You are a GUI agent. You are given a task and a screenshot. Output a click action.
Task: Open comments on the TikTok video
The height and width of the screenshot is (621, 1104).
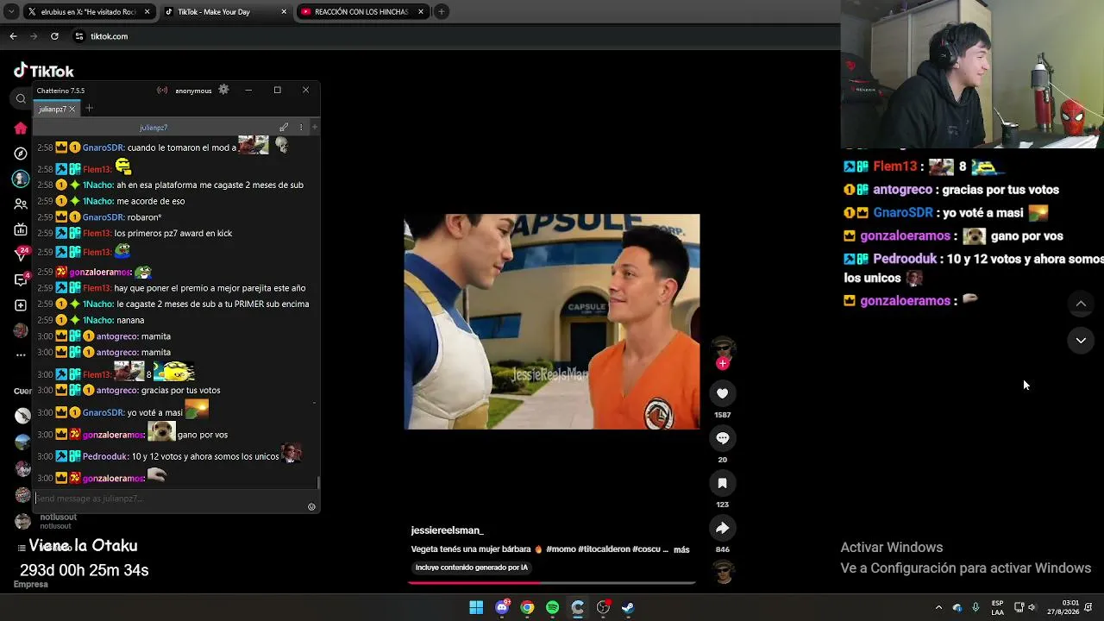click(723, 438)
